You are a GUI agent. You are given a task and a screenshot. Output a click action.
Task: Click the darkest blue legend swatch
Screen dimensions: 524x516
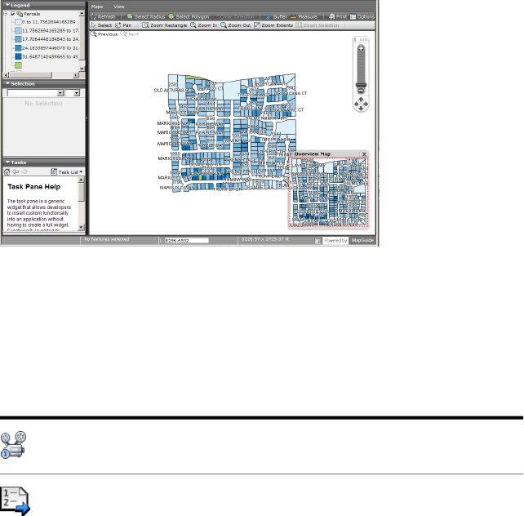[18, 57]
